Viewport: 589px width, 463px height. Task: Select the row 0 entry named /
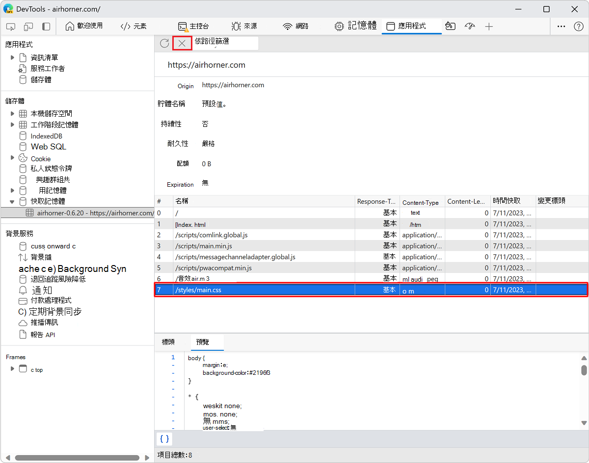(x=372, y=213)
